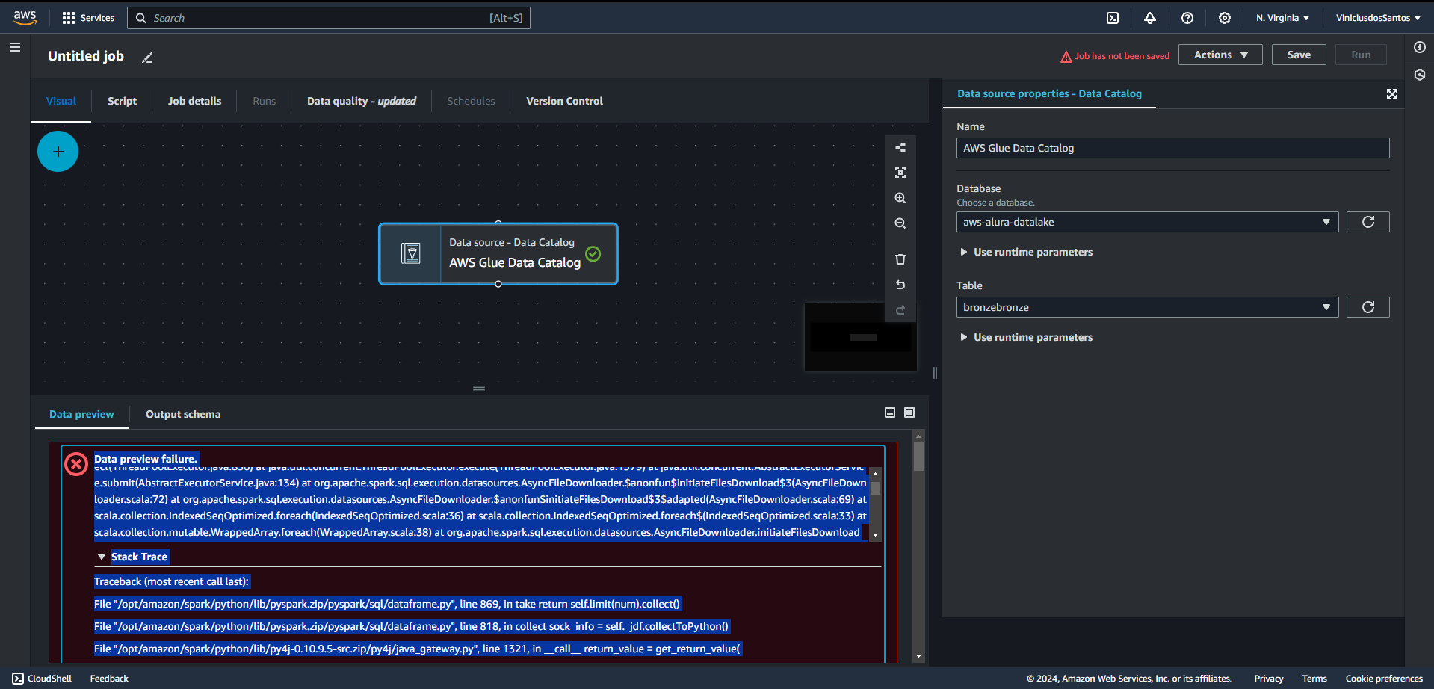The height and width of the screenshot is (689, 1434).
Task: Click the Name input field
Action: pos(1172,148)
